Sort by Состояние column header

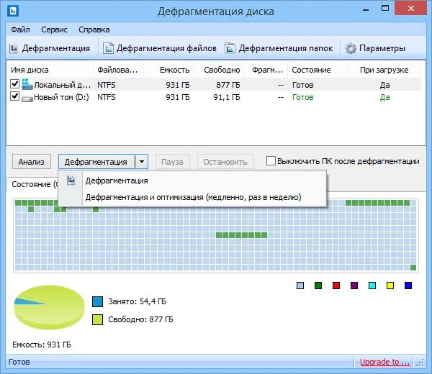(318, 70)
